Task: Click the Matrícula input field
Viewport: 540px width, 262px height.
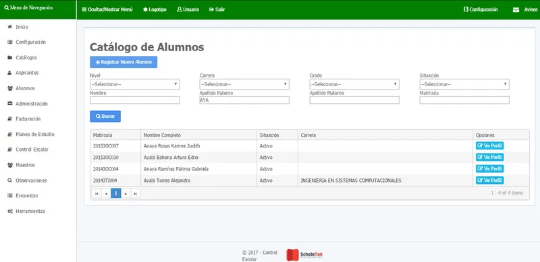Action: [x=464, y=100]
